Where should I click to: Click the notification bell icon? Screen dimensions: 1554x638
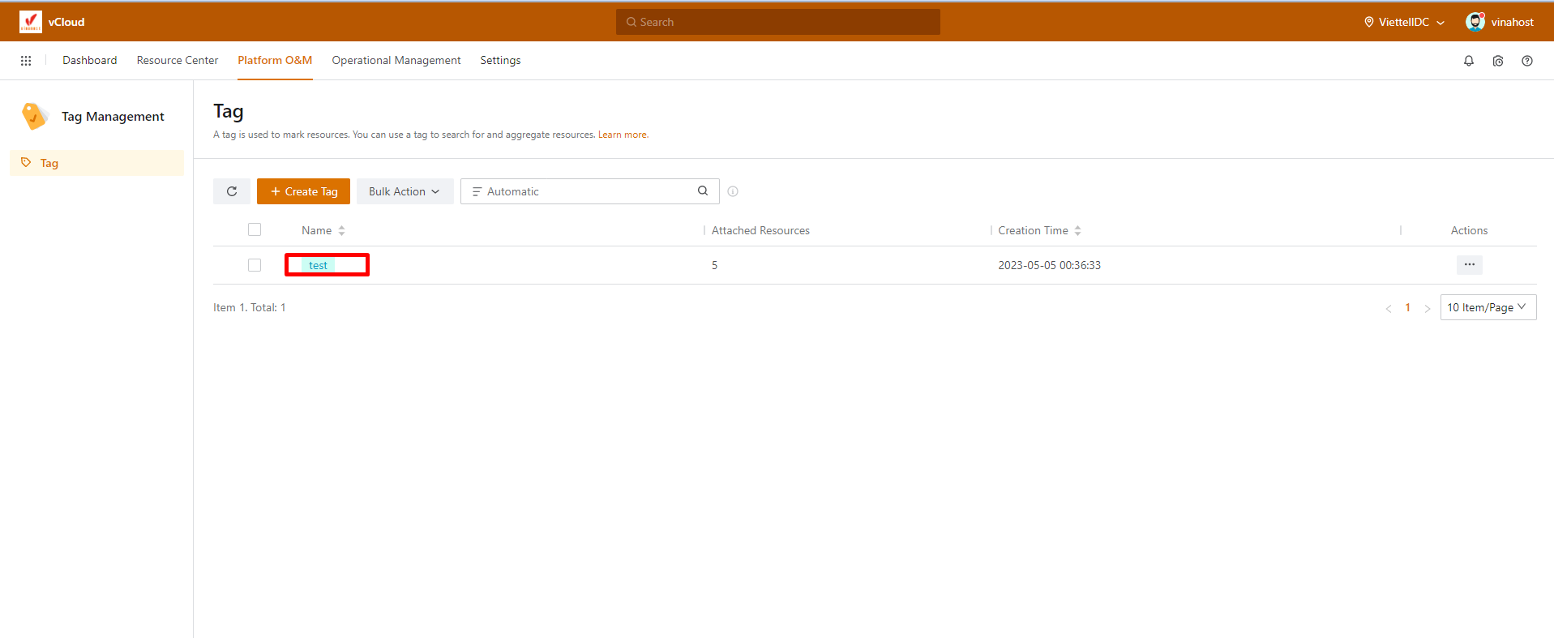[x=1468, y=61]
